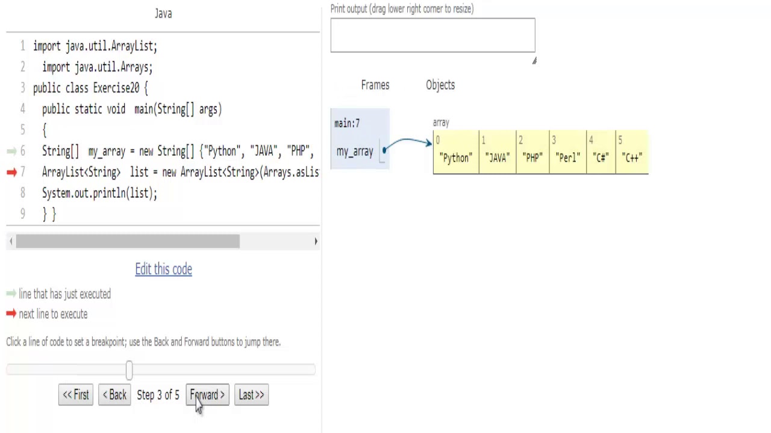The width and height of the screenshot is (771, 433).
Task: Click the red arrow in the legend
Action: [11, 314]
